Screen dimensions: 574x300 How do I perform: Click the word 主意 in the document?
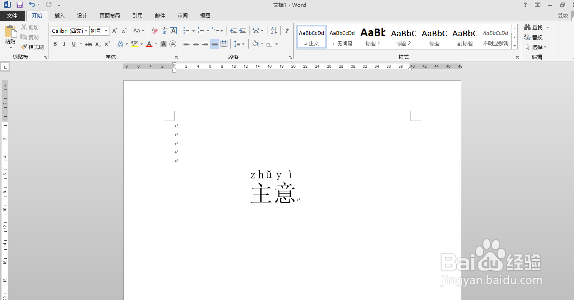(x=273, y=193)
